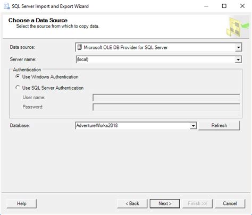Click the wizard app icon in title bar
The height and width of the screenshot is (215, 252).
coord(6,6)
